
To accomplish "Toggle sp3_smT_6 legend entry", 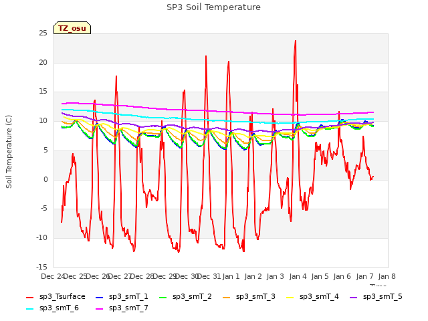I will click(52, 308).
